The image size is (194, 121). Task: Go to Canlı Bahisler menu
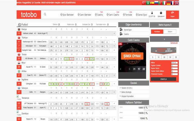pyautogui.click(x=84, y=15)
